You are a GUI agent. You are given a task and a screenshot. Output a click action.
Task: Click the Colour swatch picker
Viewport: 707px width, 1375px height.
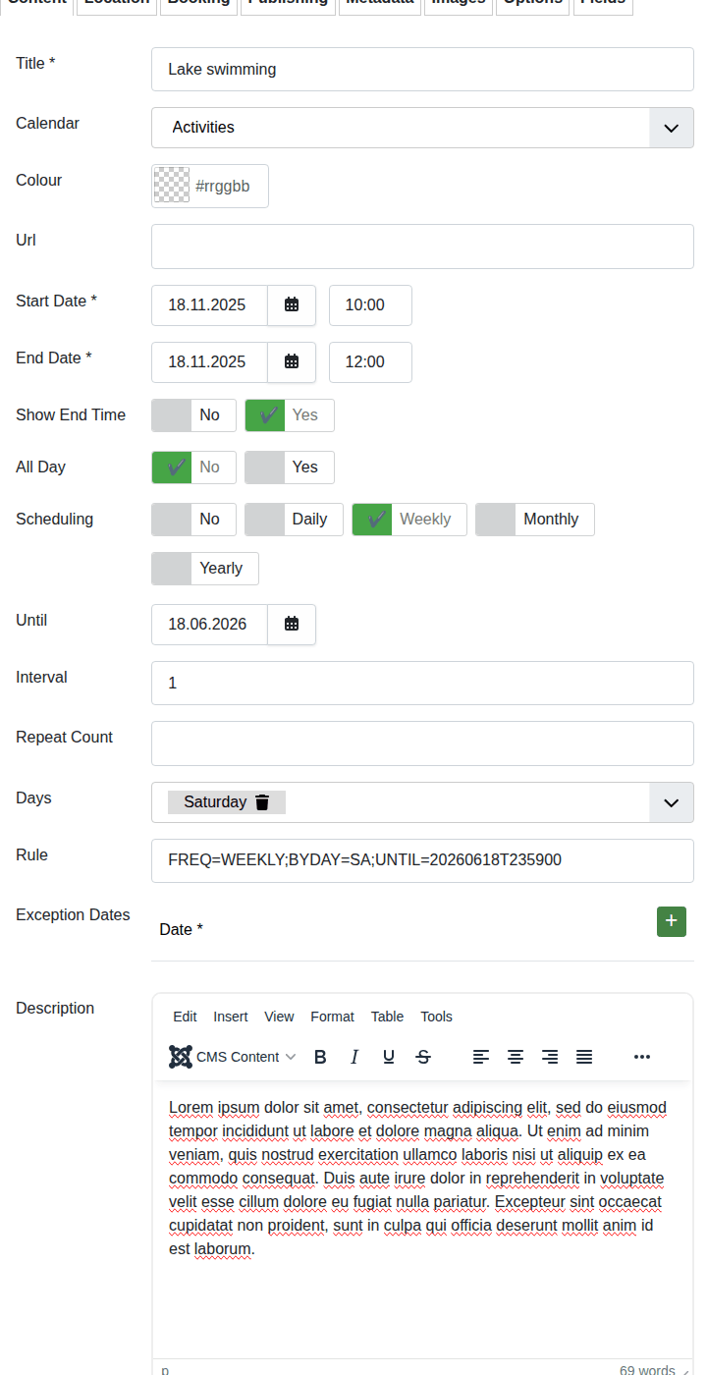click(x=172, y=186)
